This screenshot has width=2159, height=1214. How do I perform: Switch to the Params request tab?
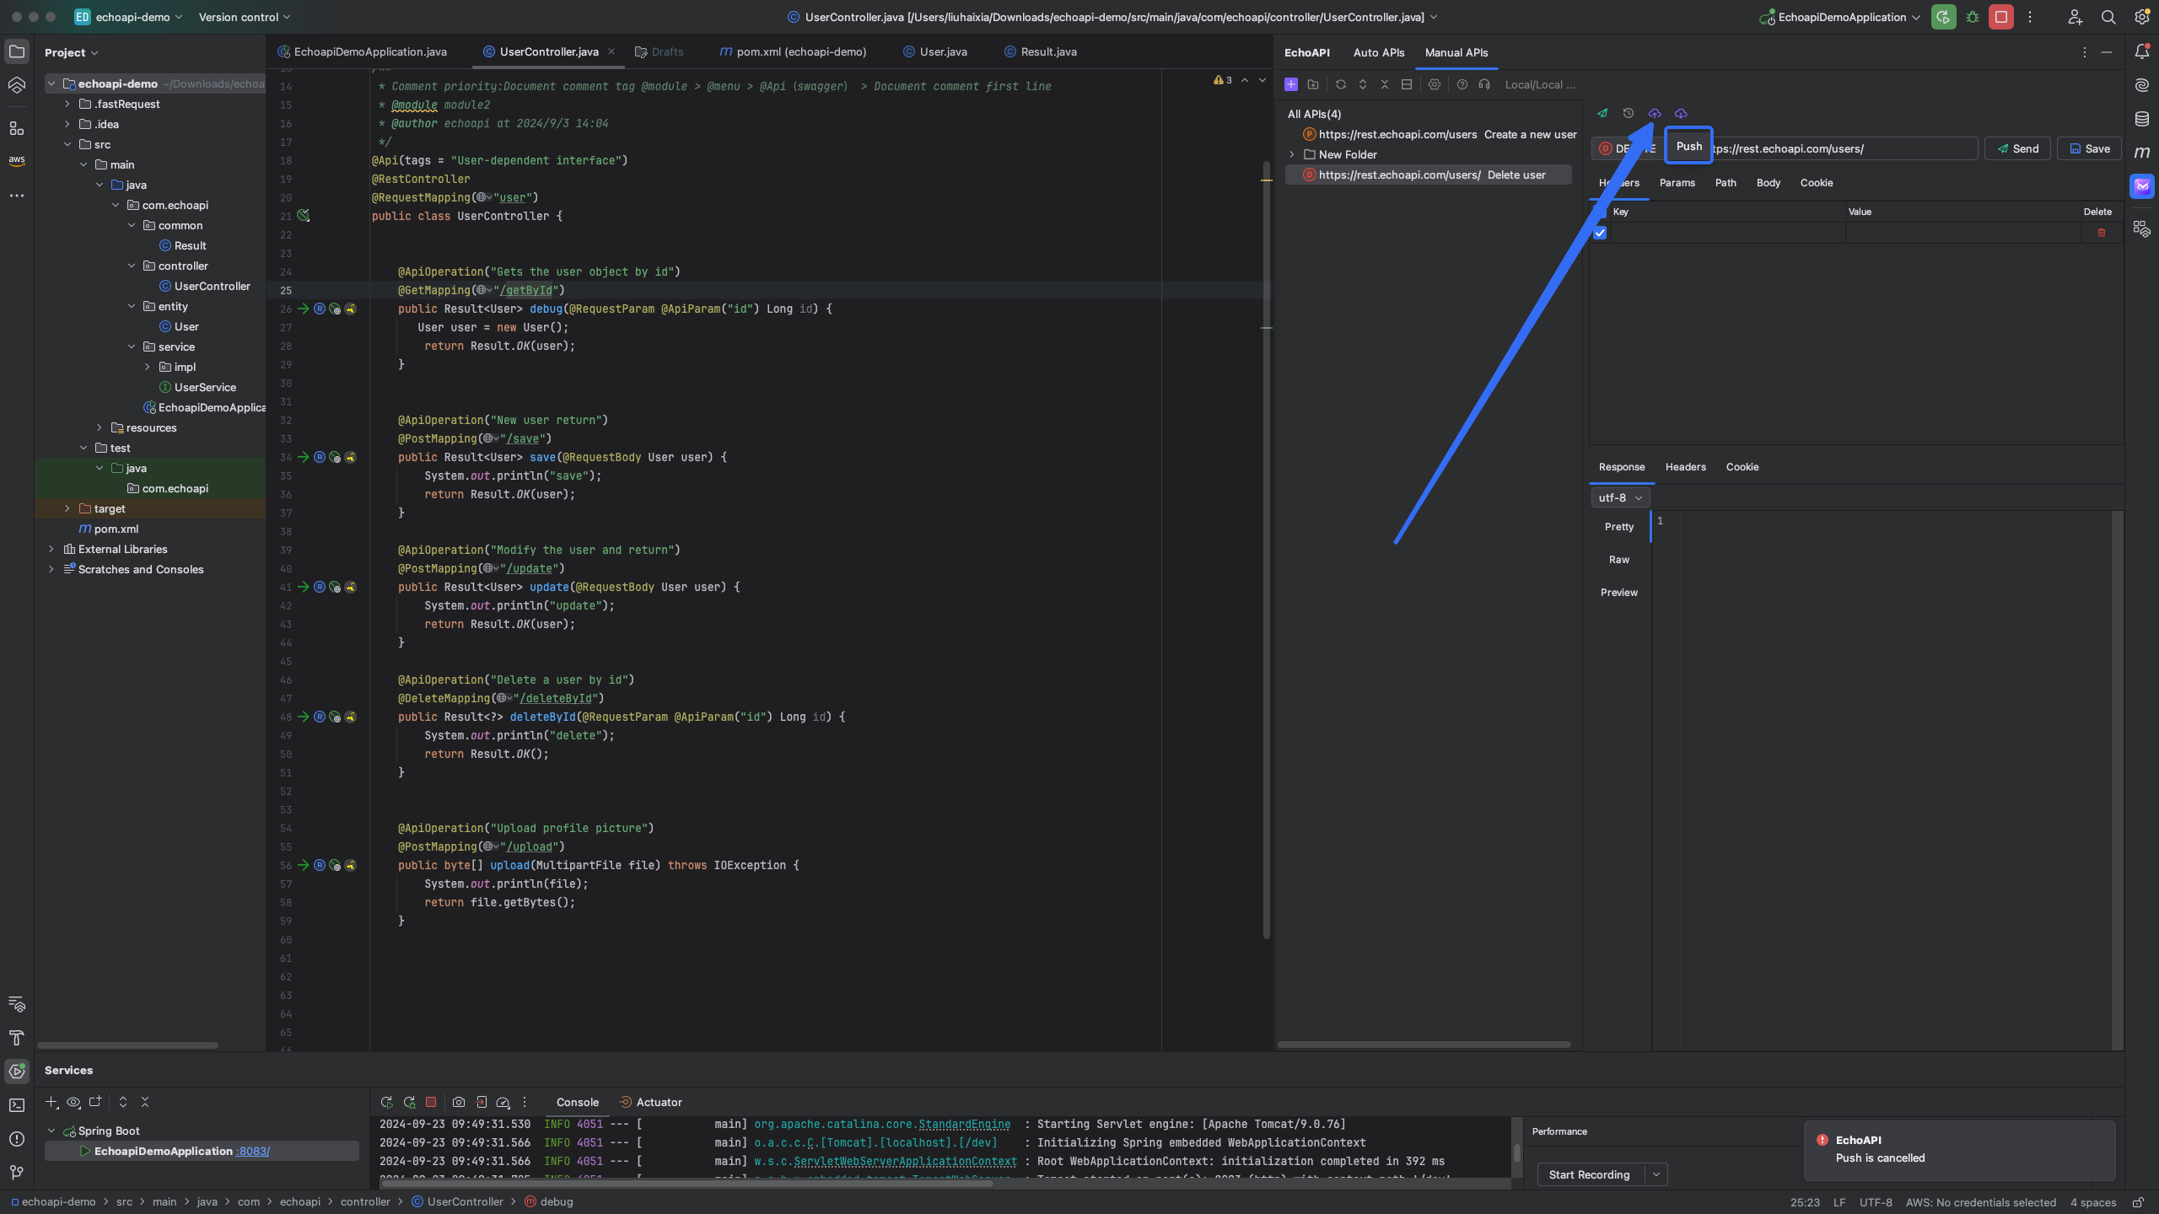coord(1677,183)
